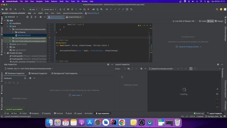The width and height of the screenshot is (227, 128).
Task: Select the SnapshotState.kt editor tab
Action: point(74,17)
